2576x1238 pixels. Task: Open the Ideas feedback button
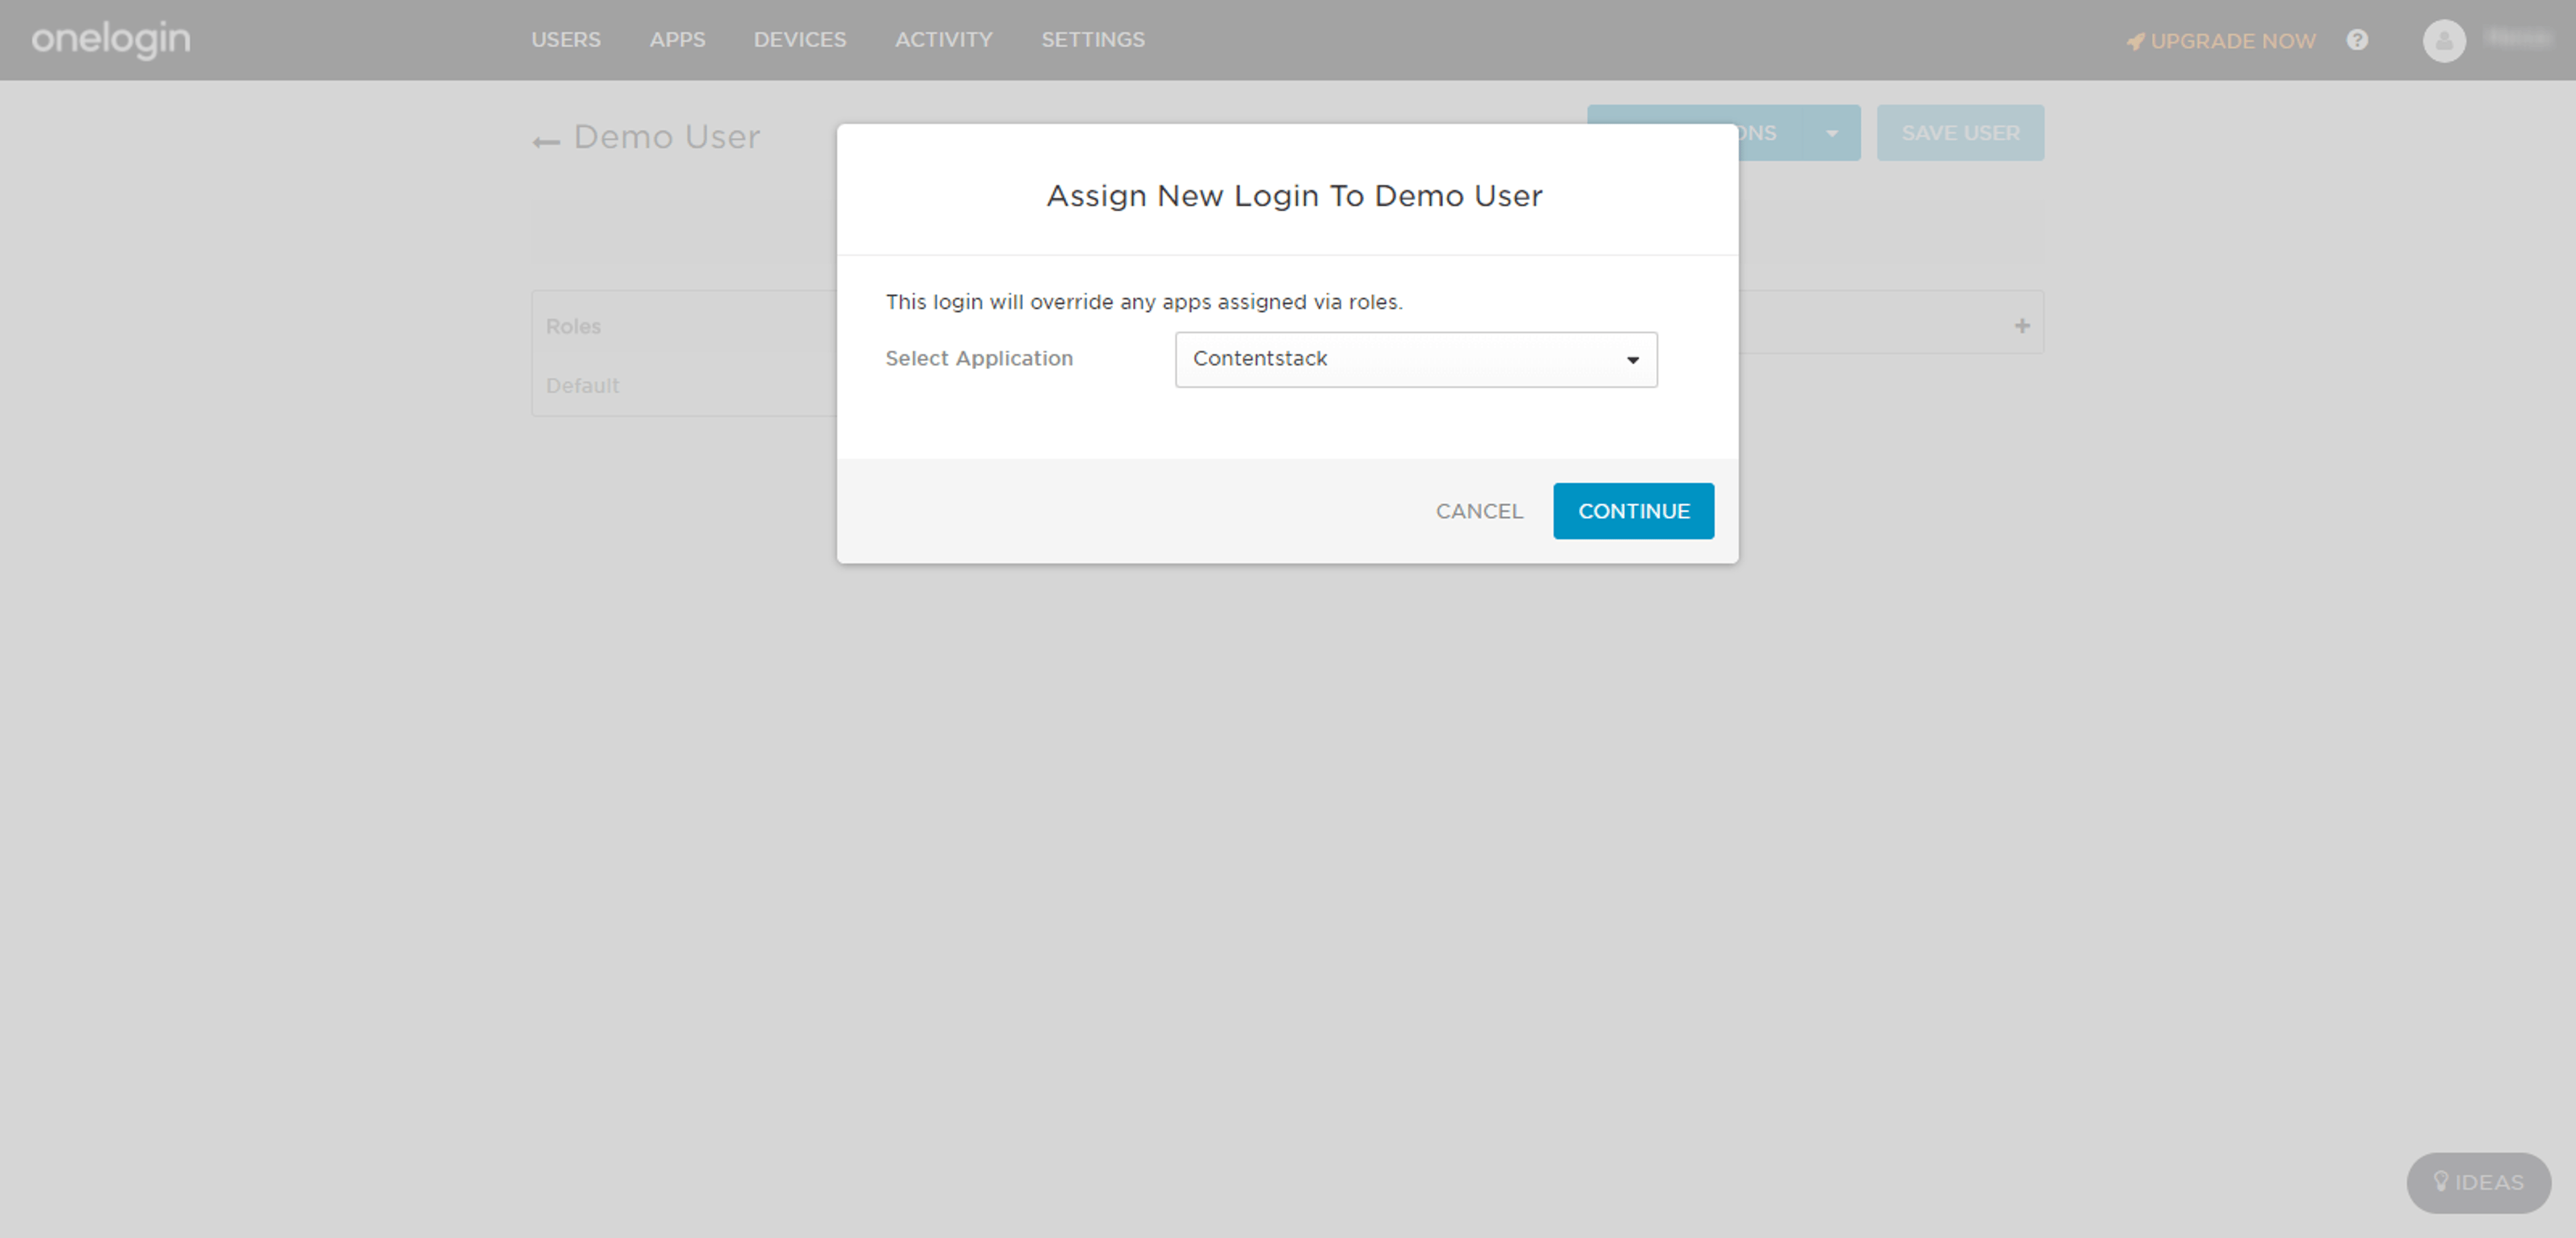pos(2478,1182)
